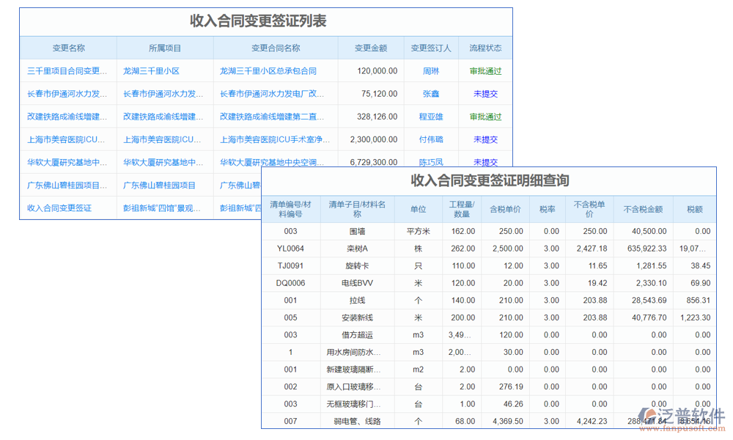Select material row 栾树A
Image resolution: width=733 pixels, height=440 pixels.
pyautogui.click(x=357, y=249)
